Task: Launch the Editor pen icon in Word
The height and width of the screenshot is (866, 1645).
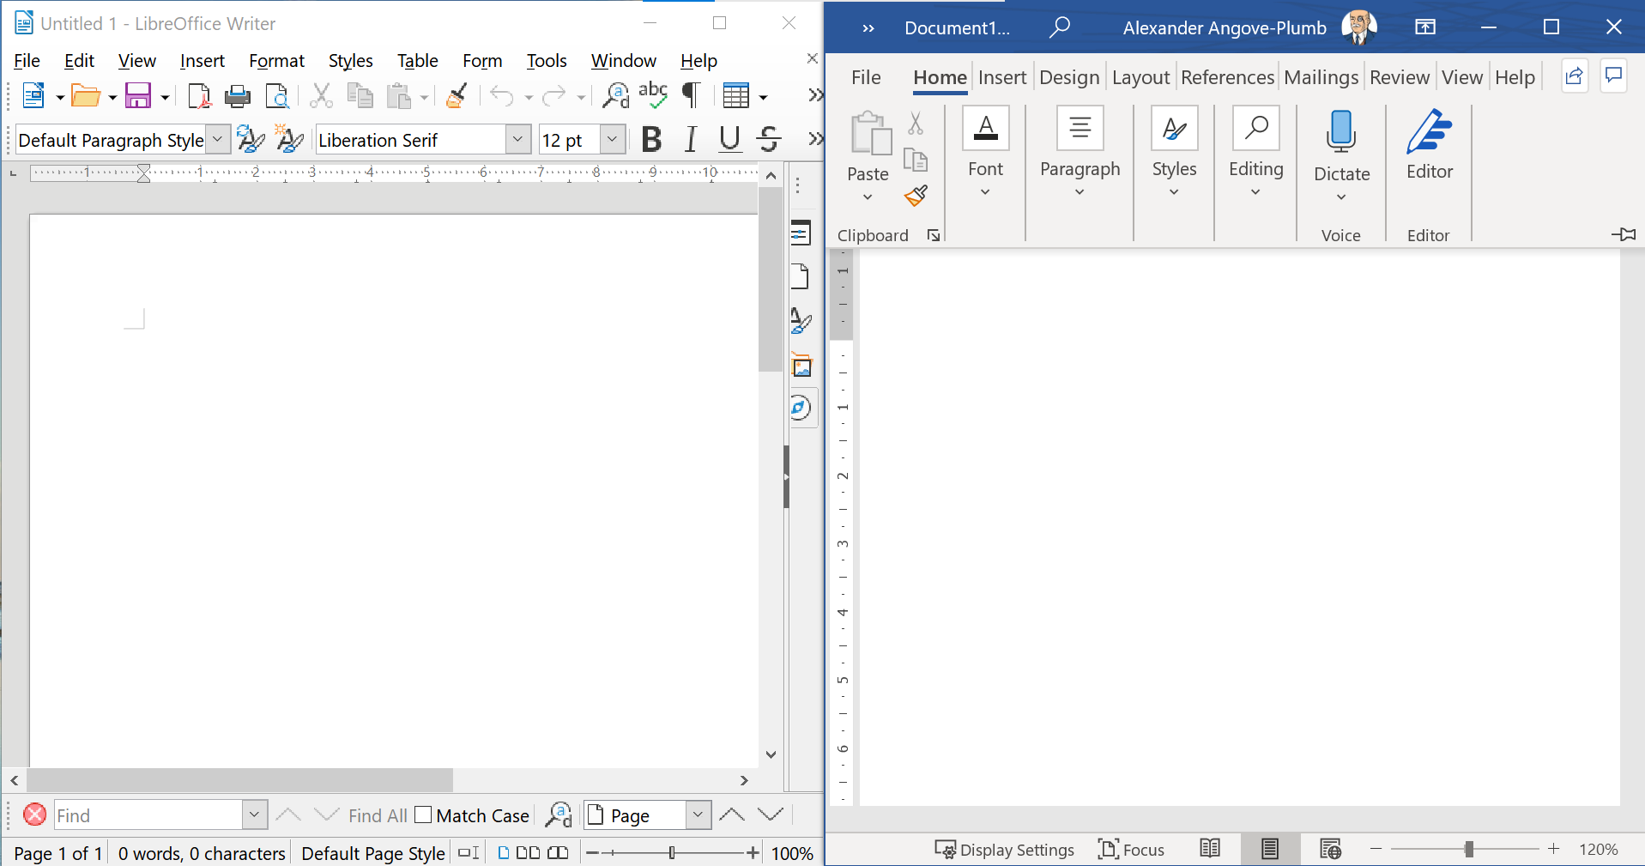Action: (1429, 133)
